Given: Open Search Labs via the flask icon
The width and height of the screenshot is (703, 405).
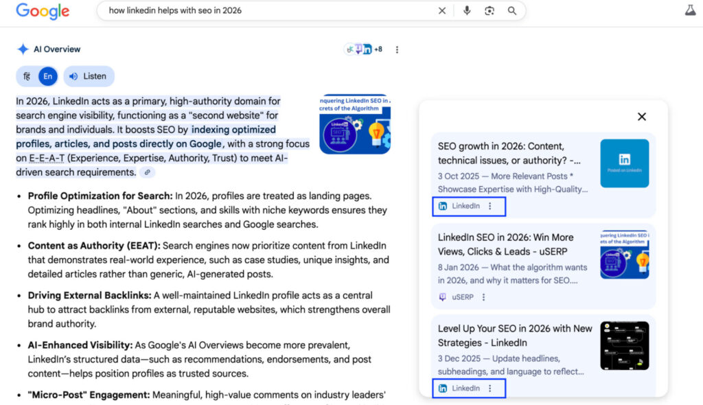Looking at the screenshot, I should click(x=690, y=10).
